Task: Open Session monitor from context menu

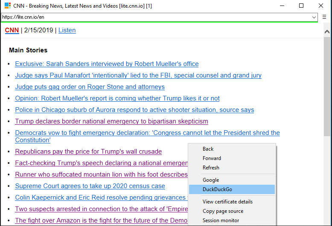Action: (x=232, y=220)
